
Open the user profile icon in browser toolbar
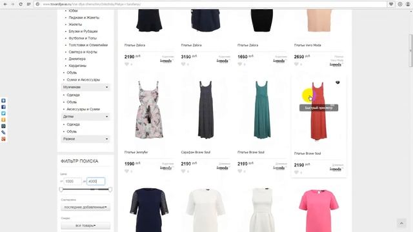408,5
